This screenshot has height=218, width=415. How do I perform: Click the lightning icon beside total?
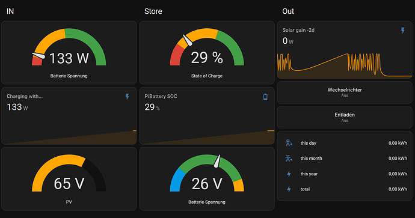tap(289, 189)
